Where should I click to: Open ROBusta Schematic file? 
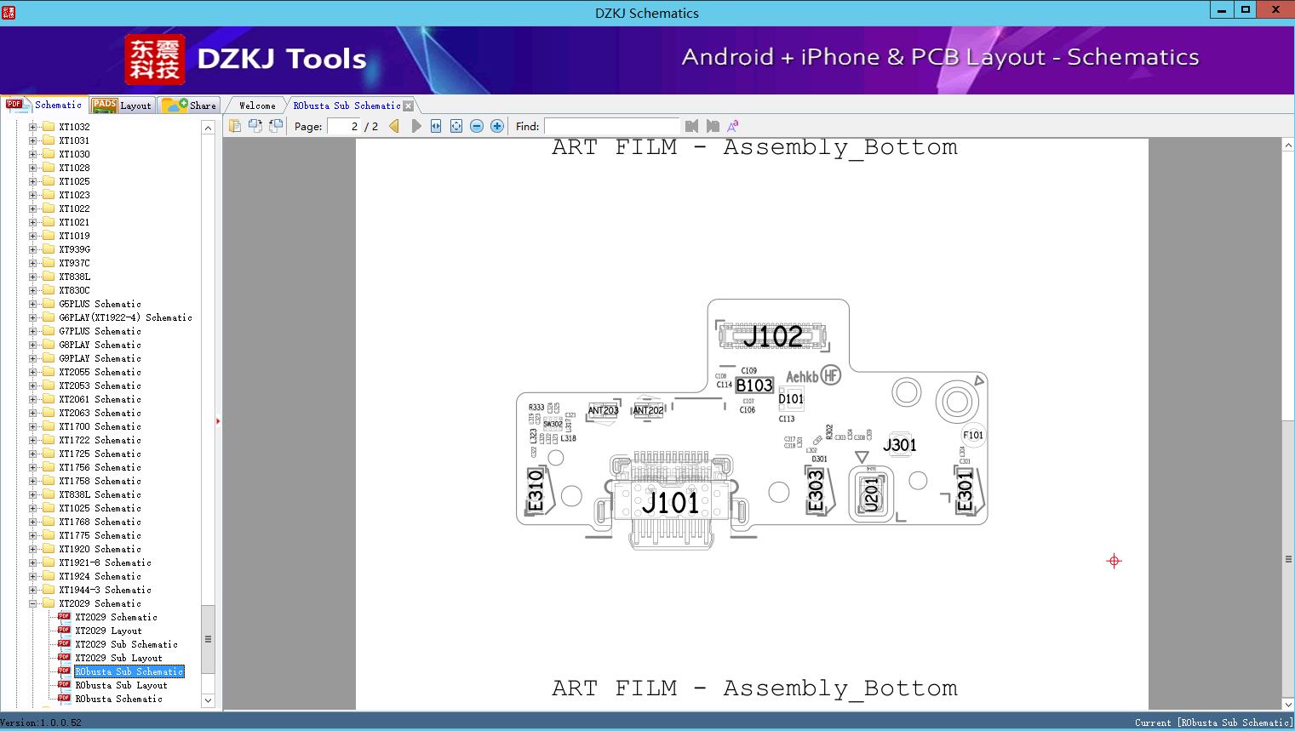[x=118, y=699]
